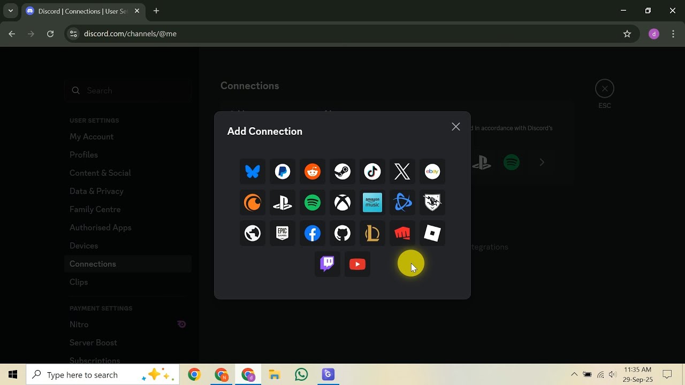Add a Twitch connection

click(328, 264)
